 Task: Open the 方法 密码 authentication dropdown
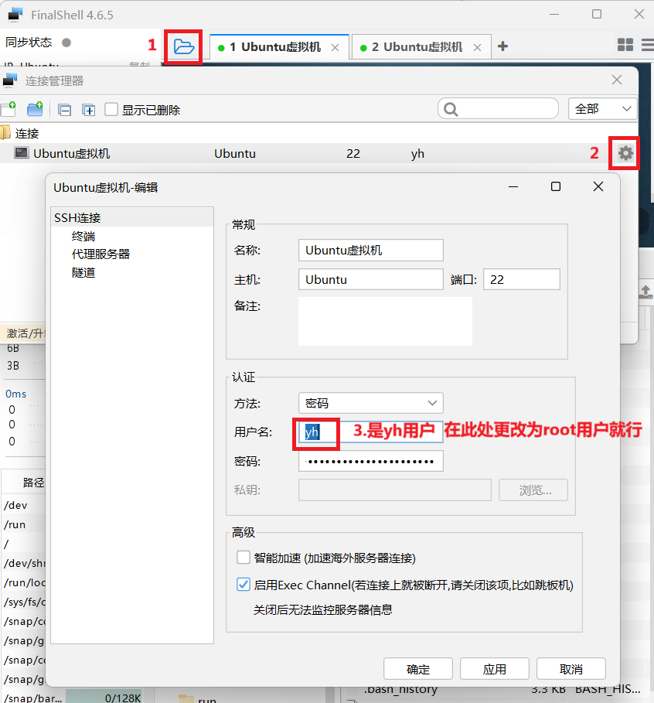coord(371,403)
